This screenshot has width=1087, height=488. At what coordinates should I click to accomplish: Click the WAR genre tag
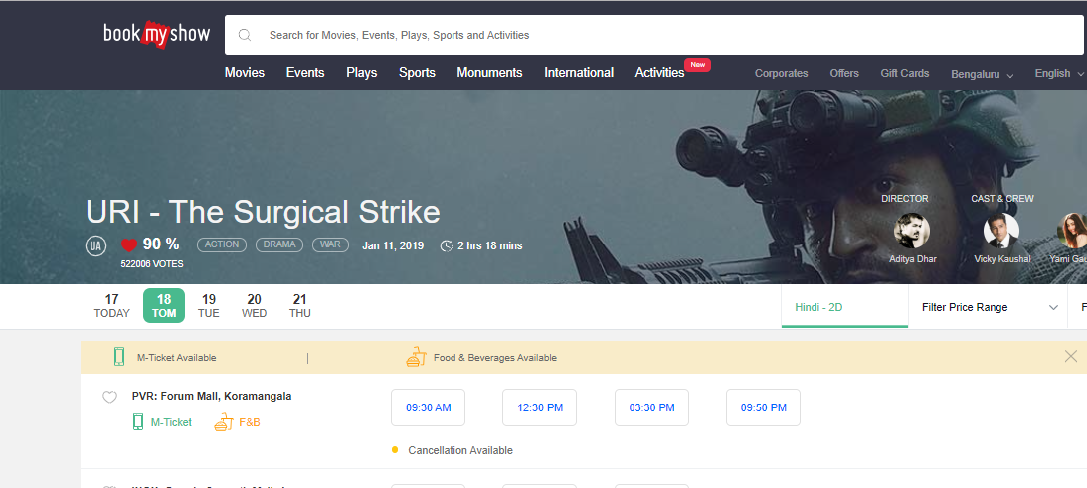click(x=330, y=244)
